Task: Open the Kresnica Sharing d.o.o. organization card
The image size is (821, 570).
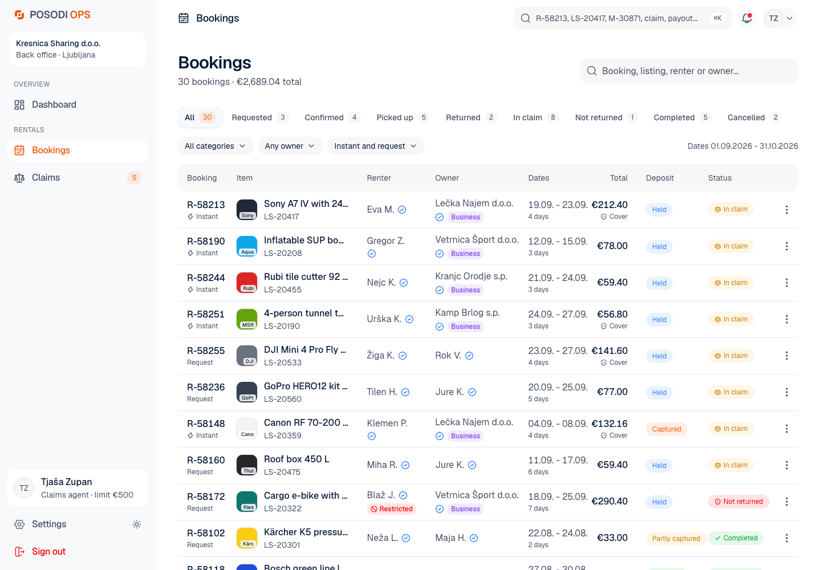Action: click(x=78, y=49)
